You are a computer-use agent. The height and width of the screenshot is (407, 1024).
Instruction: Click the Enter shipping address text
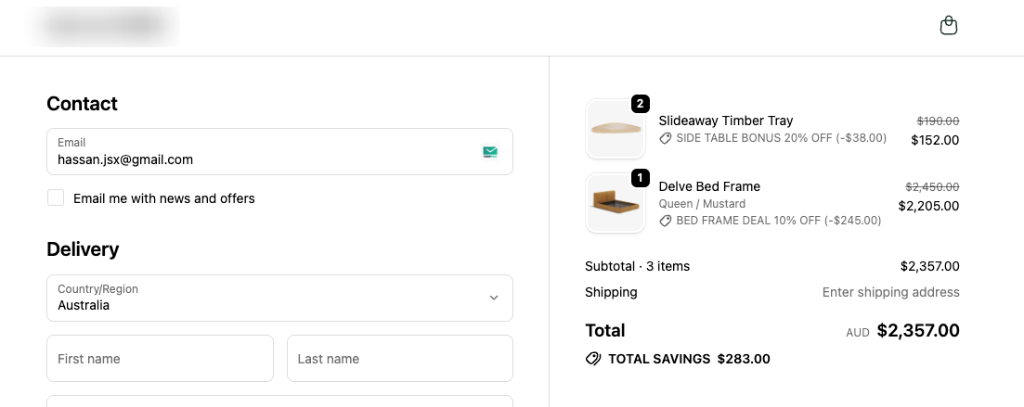(x=890, y=292)
